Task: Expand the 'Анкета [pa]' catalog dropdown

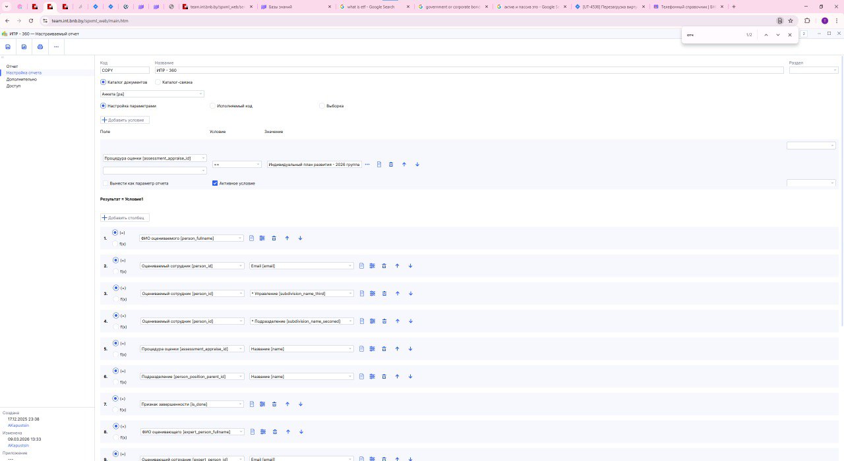Action: (x=152, y=94)
